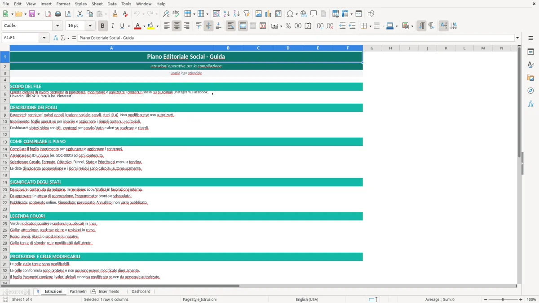539x303 pixels.
Task: Expand the formula bar arrow
Action: coord(517,38)
